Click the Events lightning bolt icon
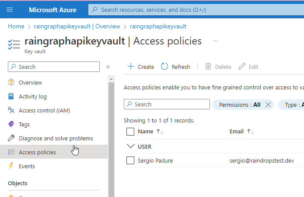Screen dimensions: 304x197 point(11,166)
